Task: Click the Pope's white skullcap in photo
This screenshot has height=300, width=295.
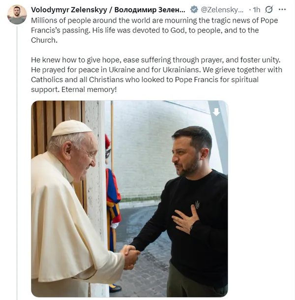Action: (72, 128)
